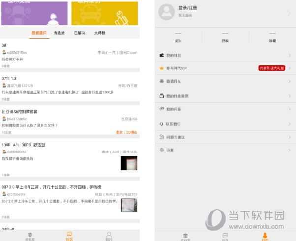
Task: Open the car tag containing Crown
Action: tap(118, 52)
